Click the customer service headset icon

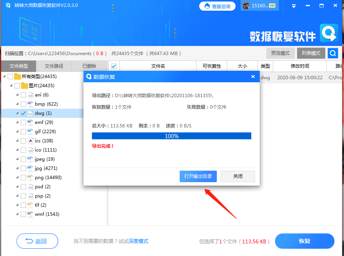(206, 6)
